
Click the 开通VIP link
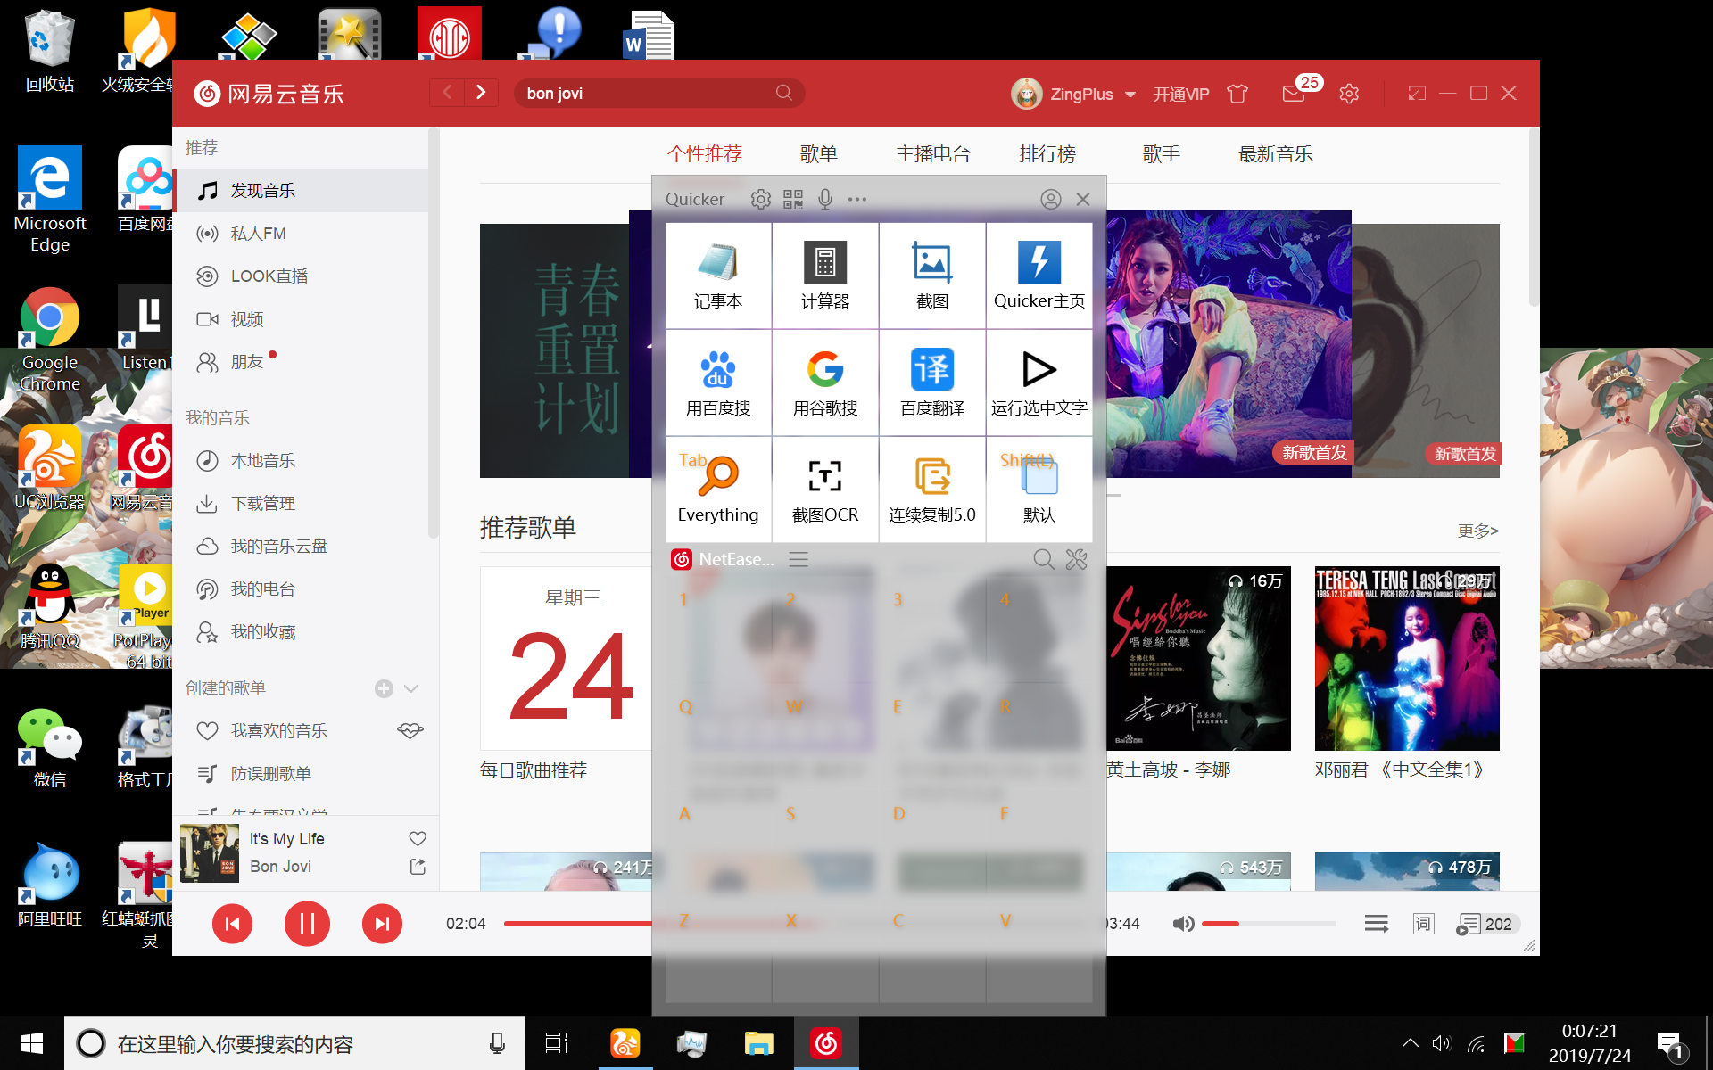click(1180, 94)
